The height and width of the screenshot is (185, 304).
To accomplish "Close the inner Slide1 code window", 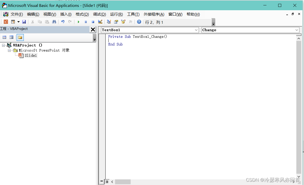I will (x=299, y=14).
